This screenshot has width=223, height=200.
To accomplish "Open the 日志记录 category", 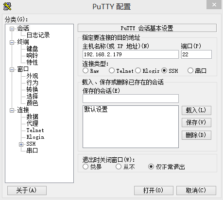I will [x=38, y=35].
